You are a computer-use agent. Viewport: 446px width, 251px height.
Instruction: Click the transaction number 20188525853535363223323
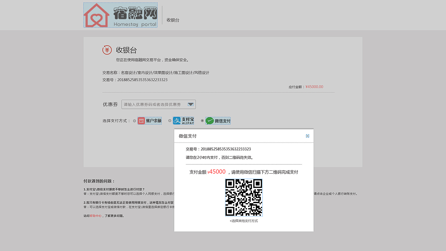pos(143,79)
